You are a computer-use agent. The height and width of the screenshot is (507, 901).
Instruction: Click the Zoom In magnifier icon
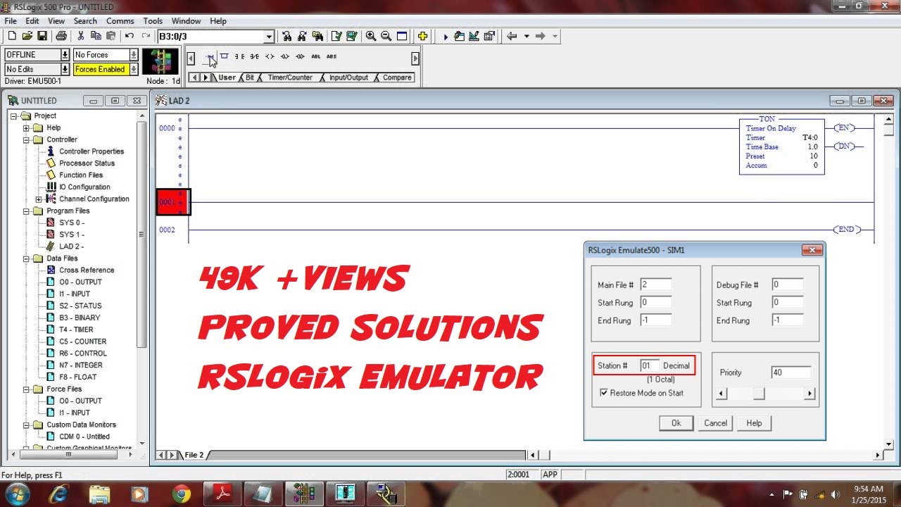371,36
